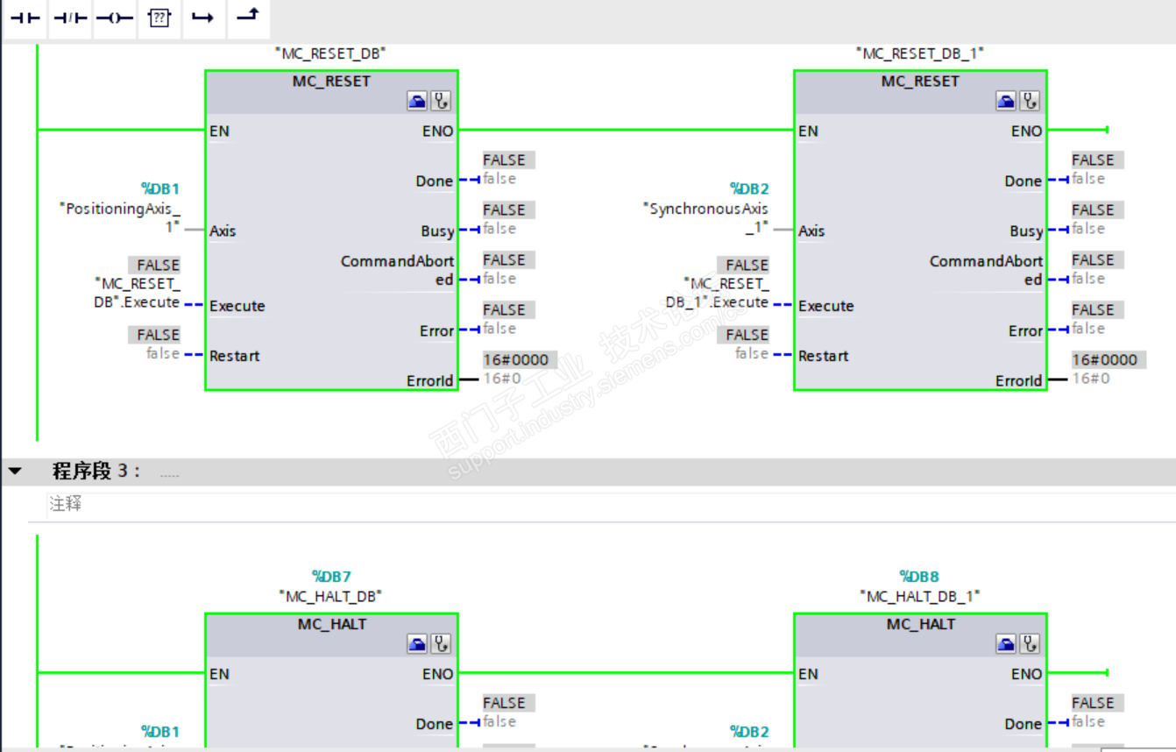The height and width of the screenshot is (752, 1176).
Task: Select the "SynchronousAxis_1" operand at MC_RESET_DB_1 Axis
Action: tap(705, 217)
